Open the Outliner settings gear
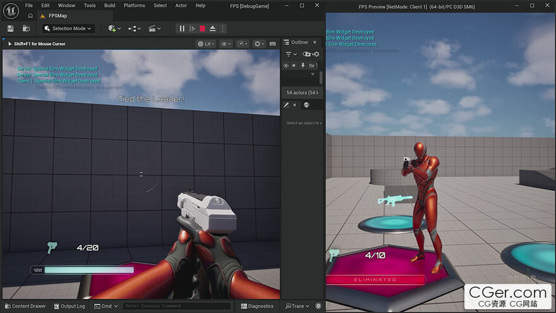 click(x=316, y=54)
